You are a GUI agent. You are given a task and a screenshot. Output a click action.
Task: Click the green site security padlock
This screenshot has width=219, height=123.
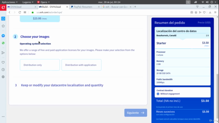33,12
